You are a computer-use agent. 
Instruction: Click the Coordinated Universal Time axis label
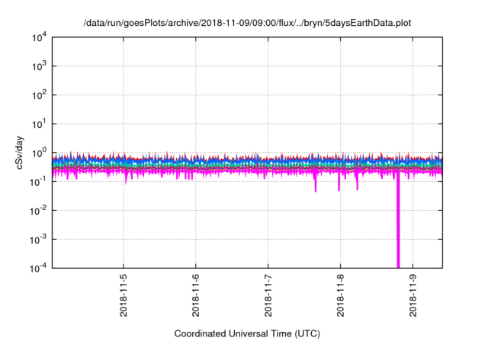coord(247,333)
